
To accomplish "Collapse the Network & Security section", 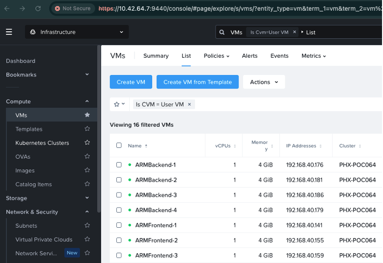I will (87, 212).
